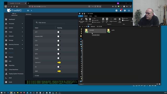Switch to the Share ribbon tab

91,16
